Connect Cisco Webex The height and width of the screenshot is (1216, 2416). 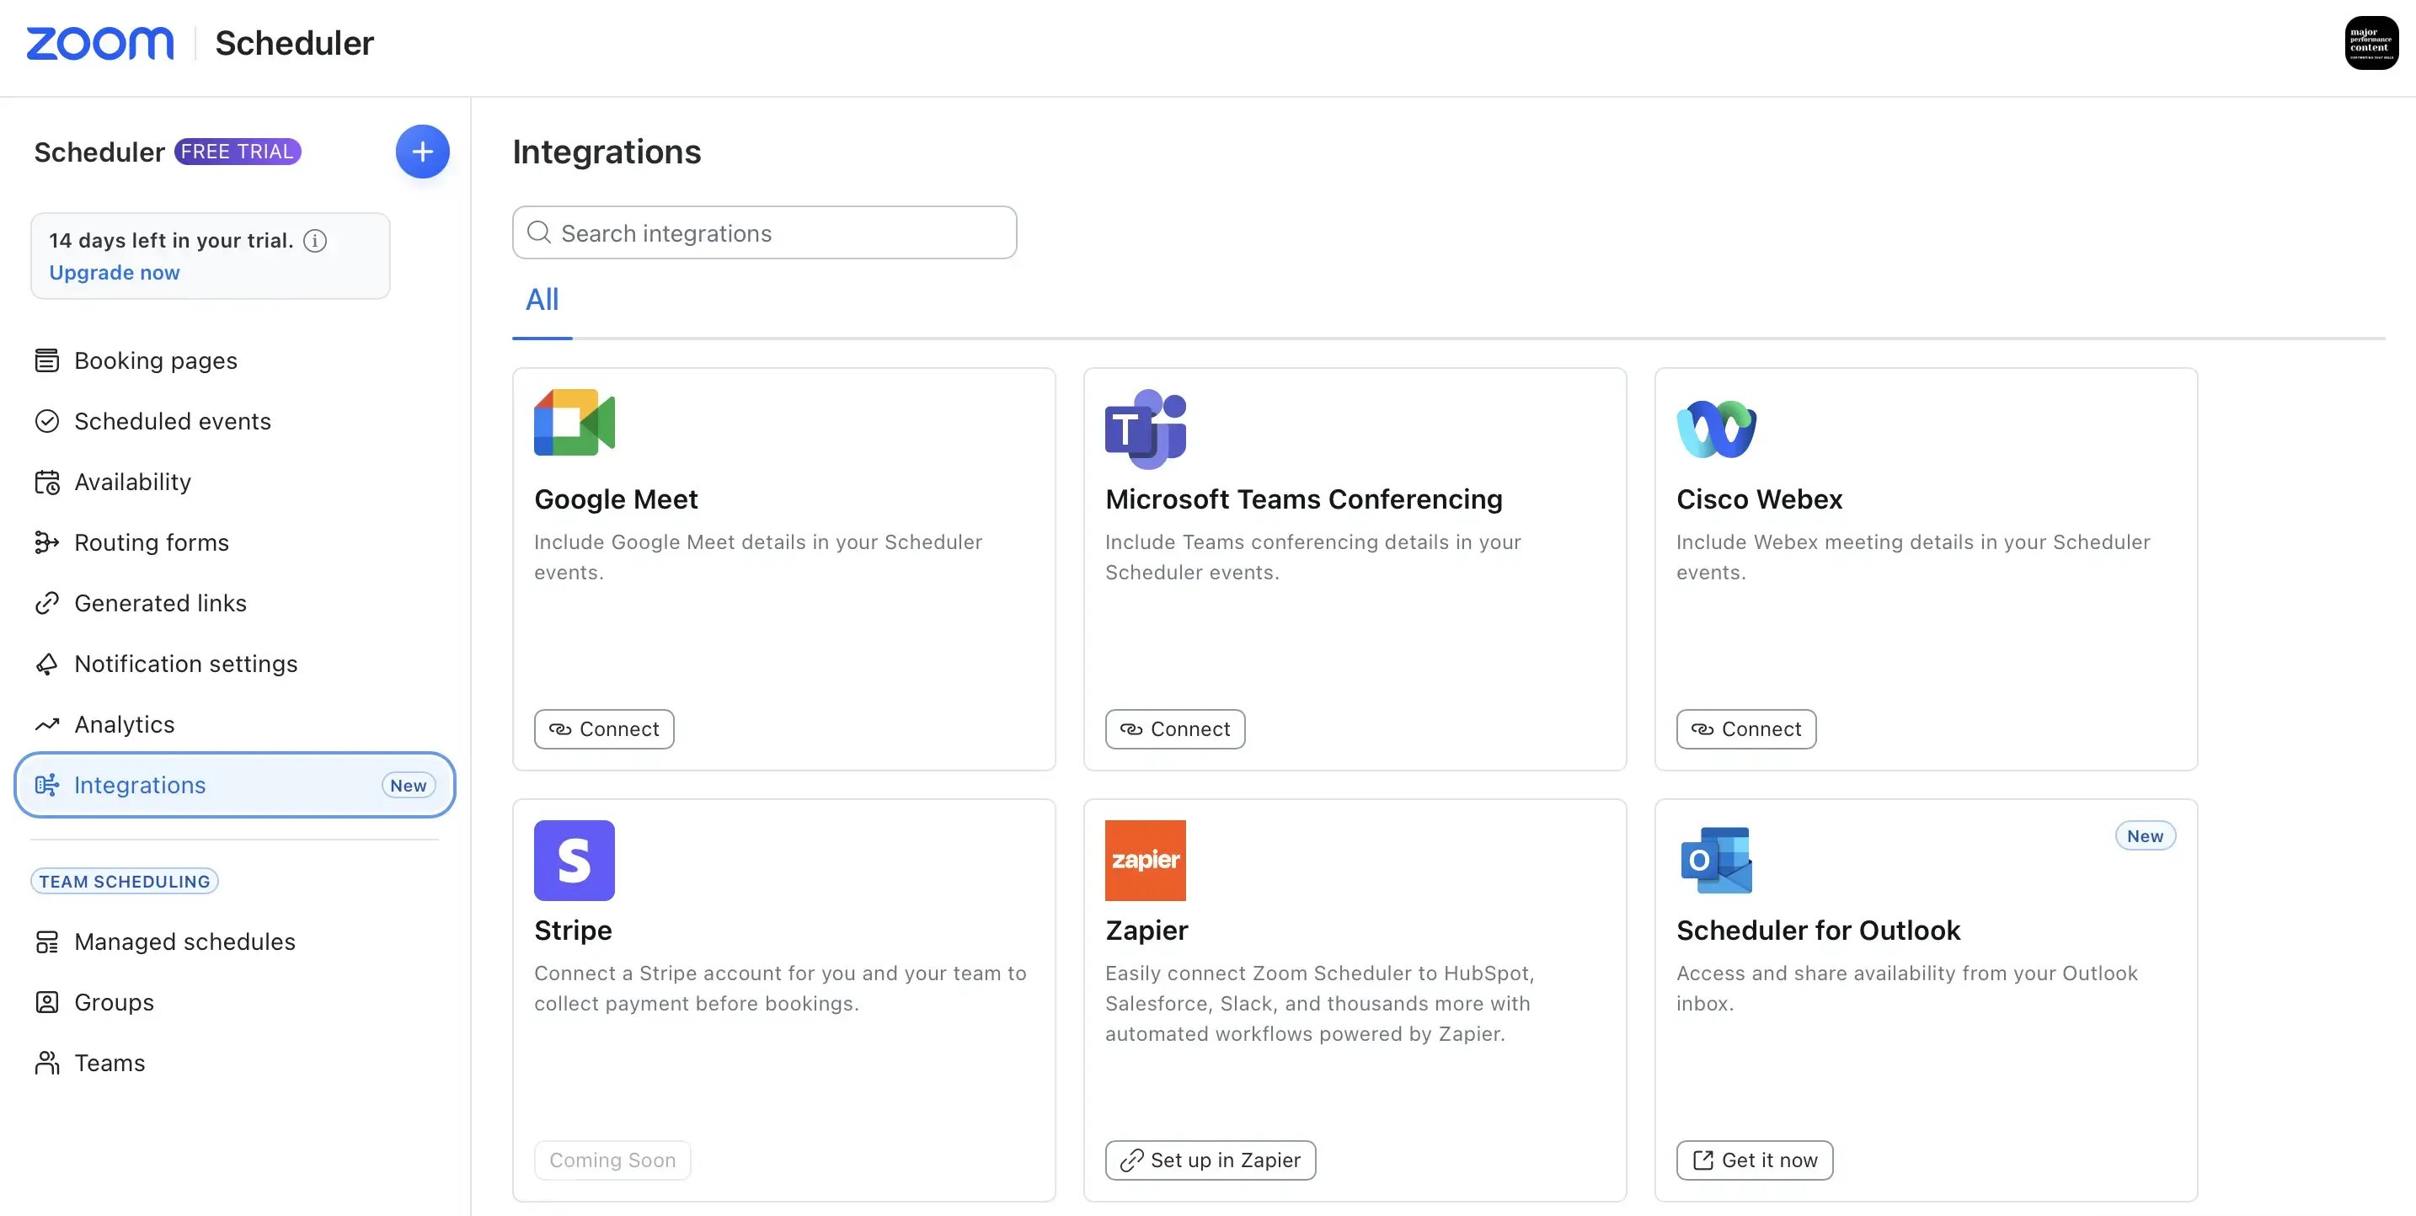1746,729
